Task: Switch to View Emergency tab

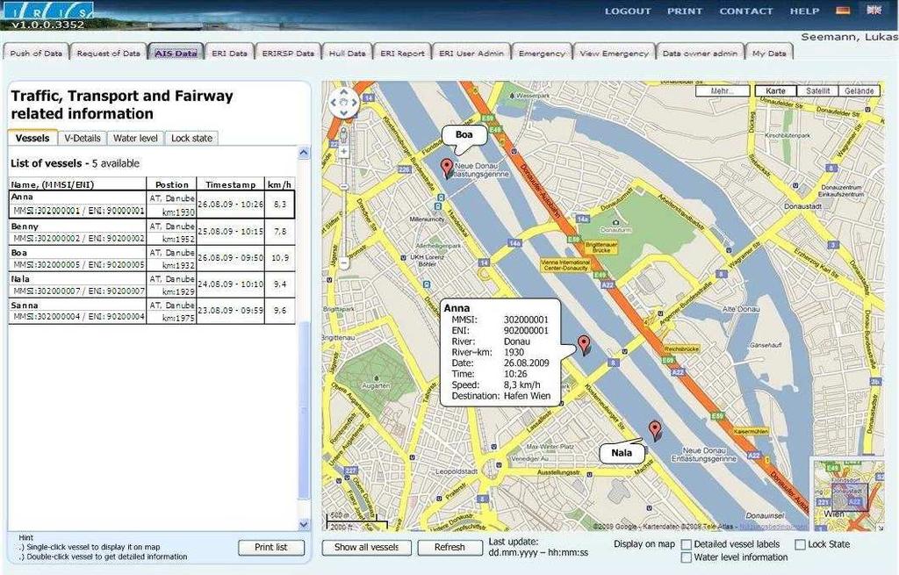Action: point(614,53)
